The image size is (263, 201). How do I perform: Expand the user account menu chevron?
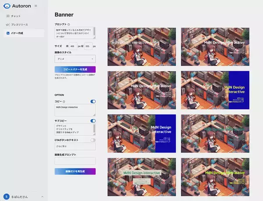tap(42, 197)
